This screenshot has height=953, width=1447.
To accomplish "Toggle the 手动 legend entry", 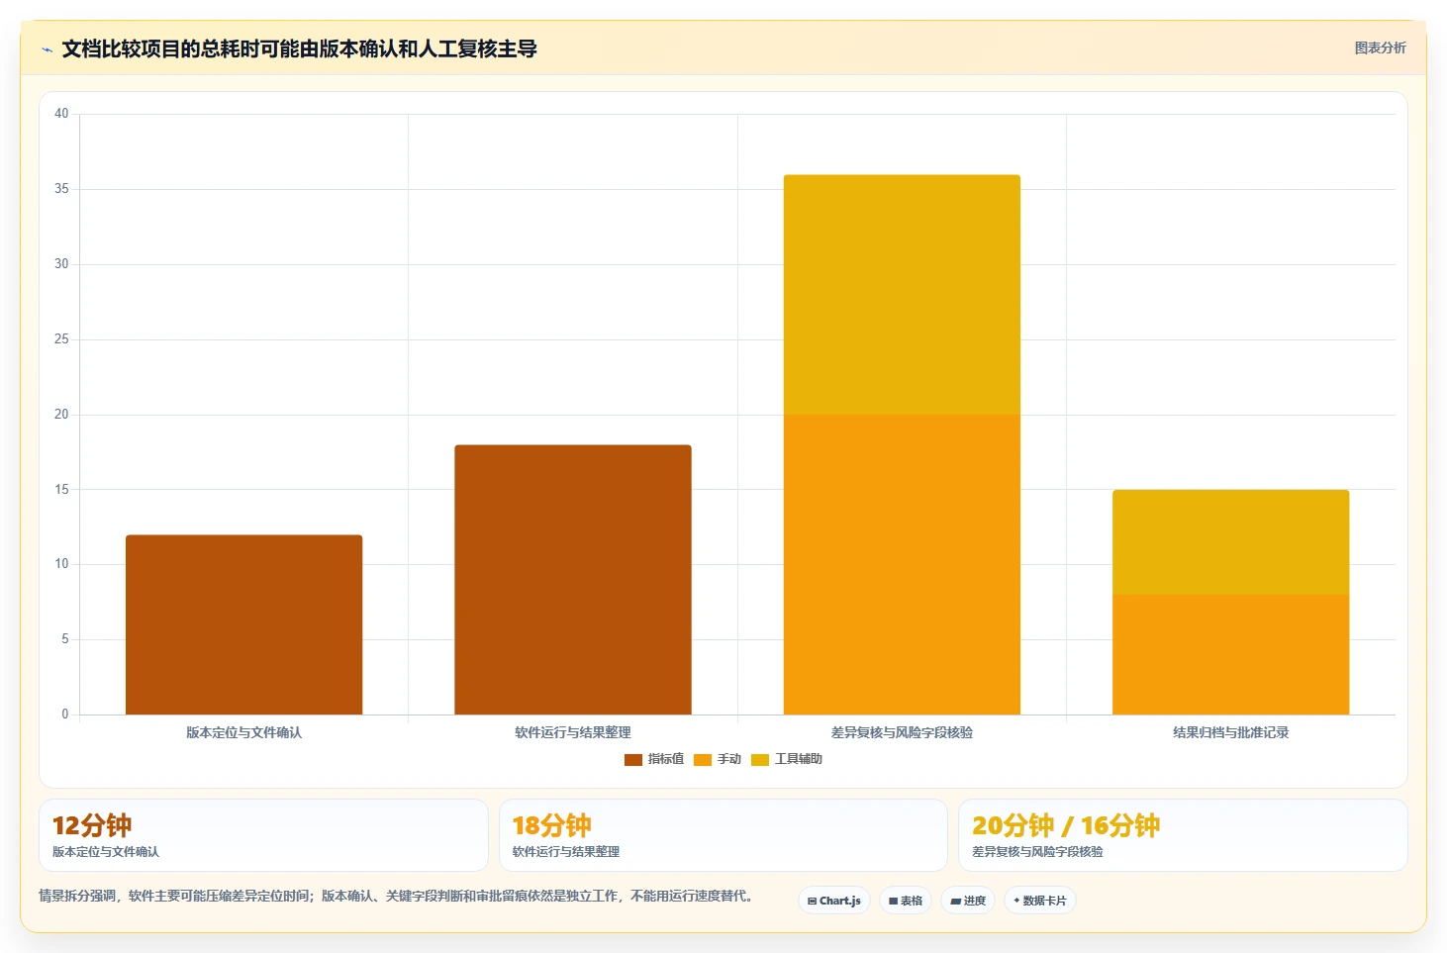I will (x=718, y=759).
